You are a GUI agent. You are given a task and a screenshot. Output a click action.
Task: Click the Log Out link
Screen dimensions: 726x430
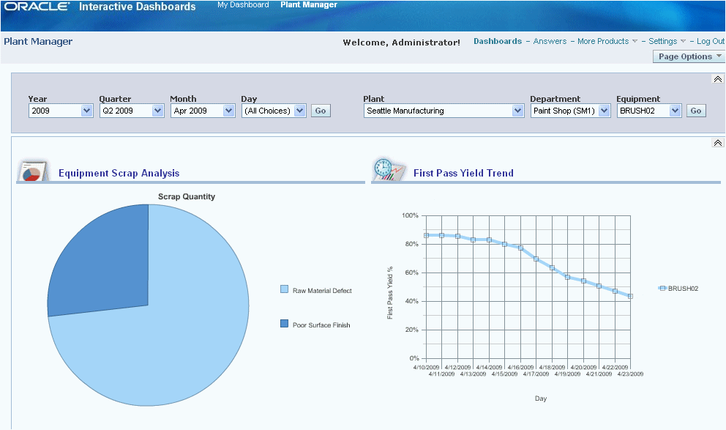[710, 41]
